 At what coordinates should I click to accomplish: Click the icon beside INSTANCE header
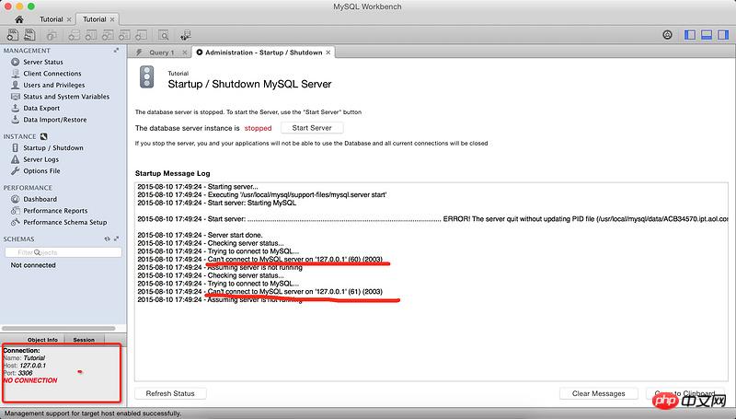click(43, 136)
